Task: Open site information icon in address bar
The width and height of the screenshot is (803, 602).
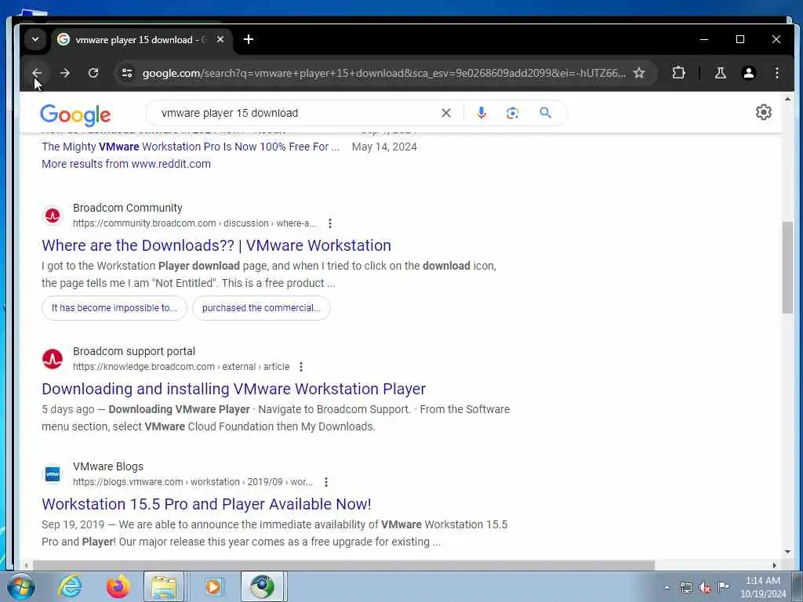Action: [126, 73]
